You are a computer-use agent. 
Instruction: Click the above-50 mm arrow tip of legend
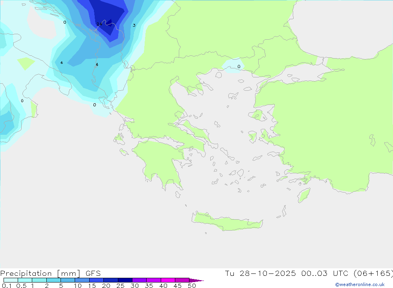point(196,280)
